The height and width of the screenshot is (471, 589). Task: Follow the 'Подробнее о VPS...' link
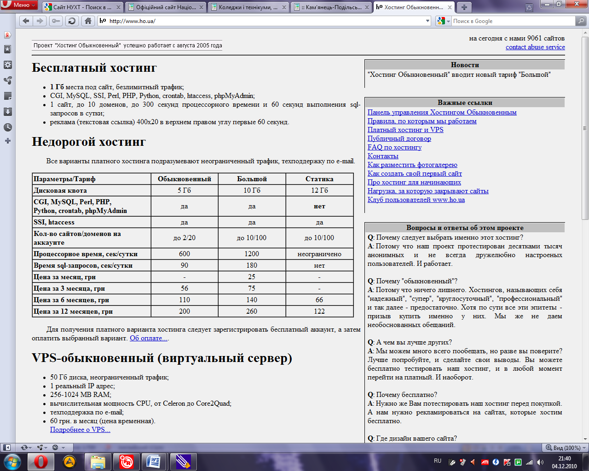(80, 430)
